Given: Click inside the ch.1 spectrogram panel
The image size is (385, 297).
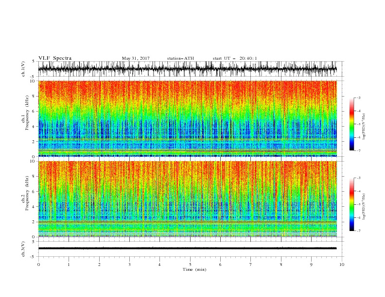Looking at the screenshot, I should (x=188, y=118).
